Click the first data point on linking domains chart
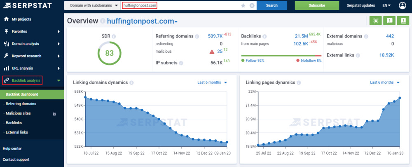 click(x=85, y=97)
